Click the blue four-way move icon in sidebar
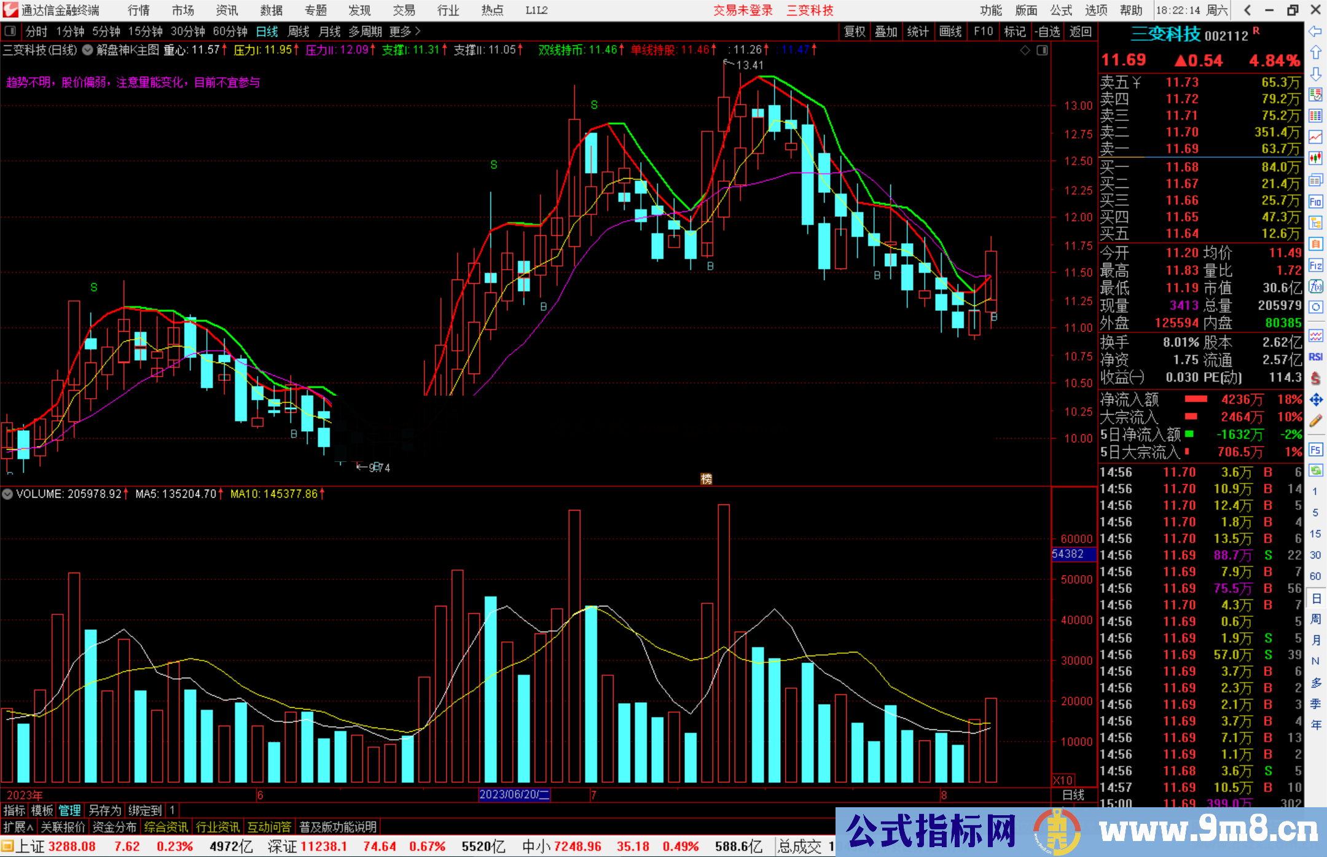The width and height of the screenshot is (1327, 857). click(1315, 399)
